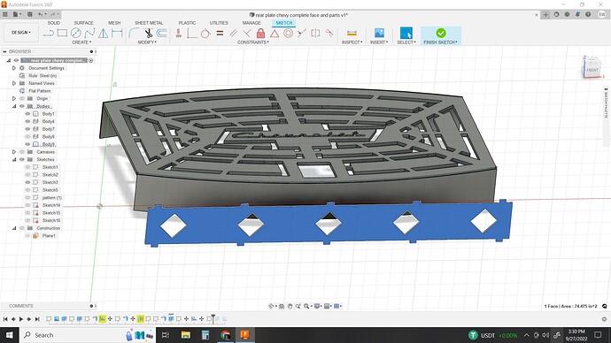This screenshot has height=343, width=611.
Task: Switch to the MESH tab
Action: 114,23
